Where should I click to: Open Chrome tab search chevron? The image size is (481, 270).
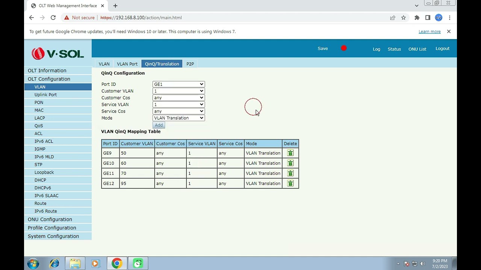click(x=416, y=6)
